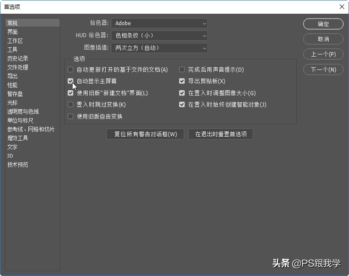Viewport: 349px width, 276px height.
Task: Click the 取消 button
Action: tap(323, 39)
